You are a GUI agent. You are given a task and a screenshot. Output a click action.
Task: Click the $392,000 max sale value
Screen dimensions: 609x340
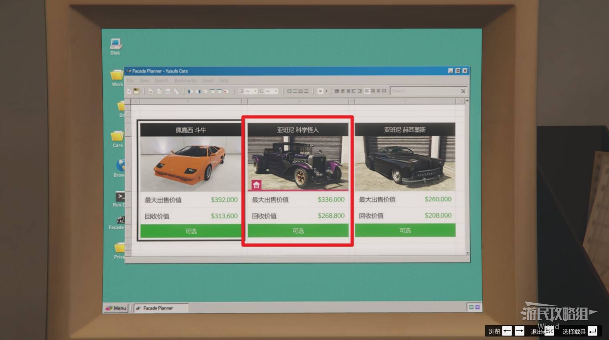click(x=224, y=200)
